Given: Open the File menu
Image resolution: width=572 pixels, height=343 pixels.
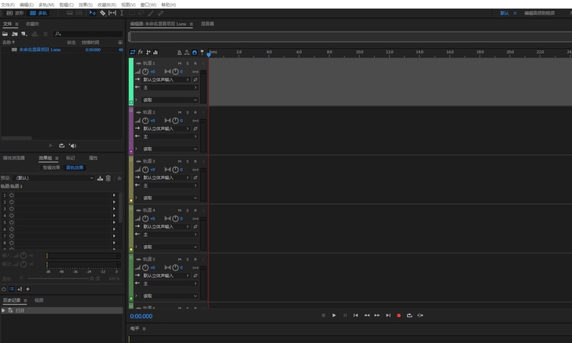Looking at the screenshot, I should coord(8,5).
